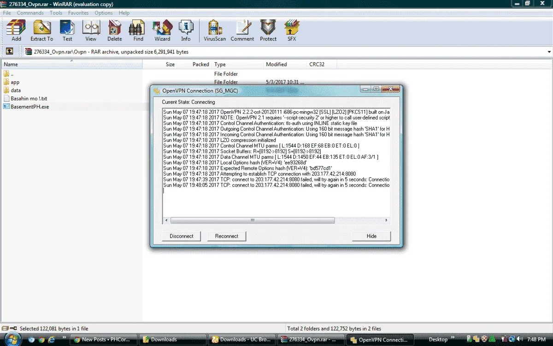This screenshot has height=346, width=553.
Task: Launch the Wizard tool
Action: click(x=162, y=30)
